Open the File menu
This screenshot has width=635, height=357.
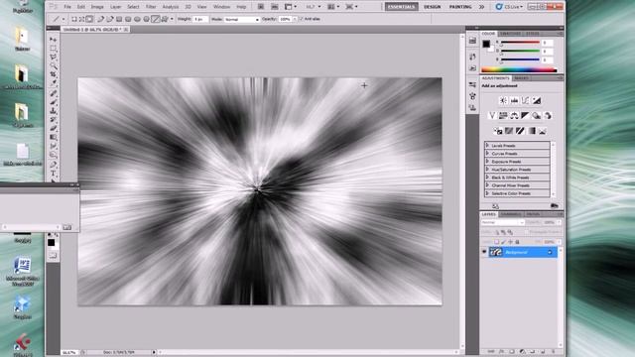[x=67, y=7]
